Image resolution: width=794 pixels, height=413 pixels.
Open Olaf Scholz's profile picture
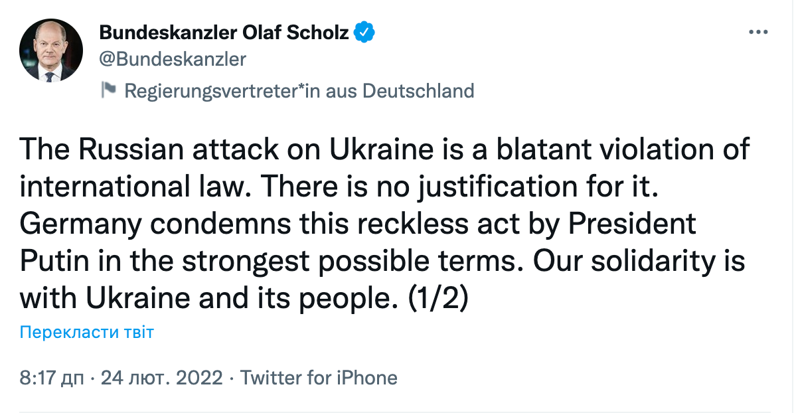coord(50,50)
